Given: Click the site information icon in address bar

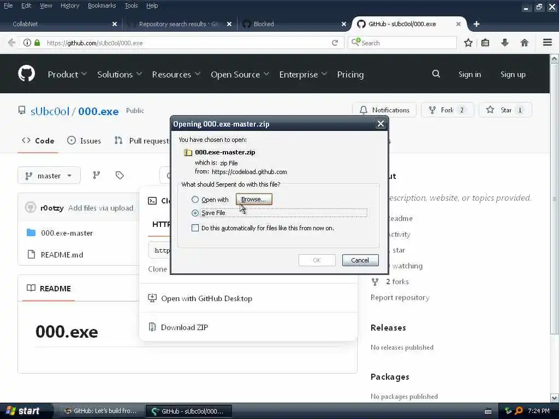Looking at the screenshot, I should click(27, 43).
